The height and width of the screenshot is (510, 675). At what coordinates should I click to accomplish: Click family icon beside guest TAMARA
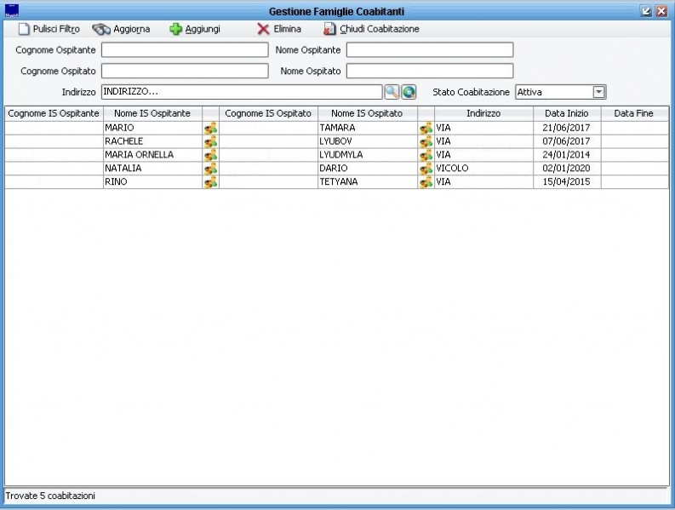coord(426,128)
